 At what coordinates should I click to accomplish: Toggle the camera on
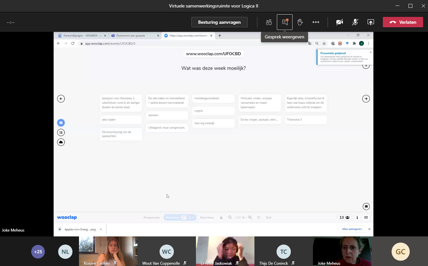pos(340,22)
